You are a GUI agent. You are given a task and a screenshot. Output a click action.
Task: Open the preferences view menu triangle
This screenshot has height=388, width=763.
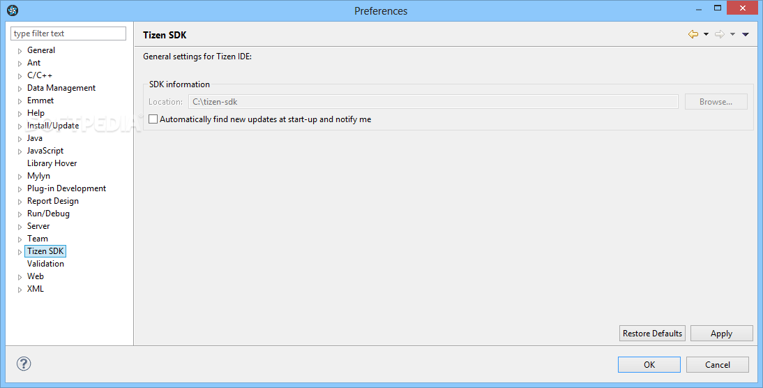point(745,34)
